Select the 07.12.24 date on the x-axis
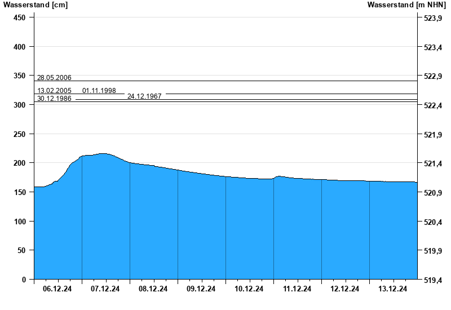The width and height of the screenshot is (451, 310). pyautogui.click(x=105, y=289)
